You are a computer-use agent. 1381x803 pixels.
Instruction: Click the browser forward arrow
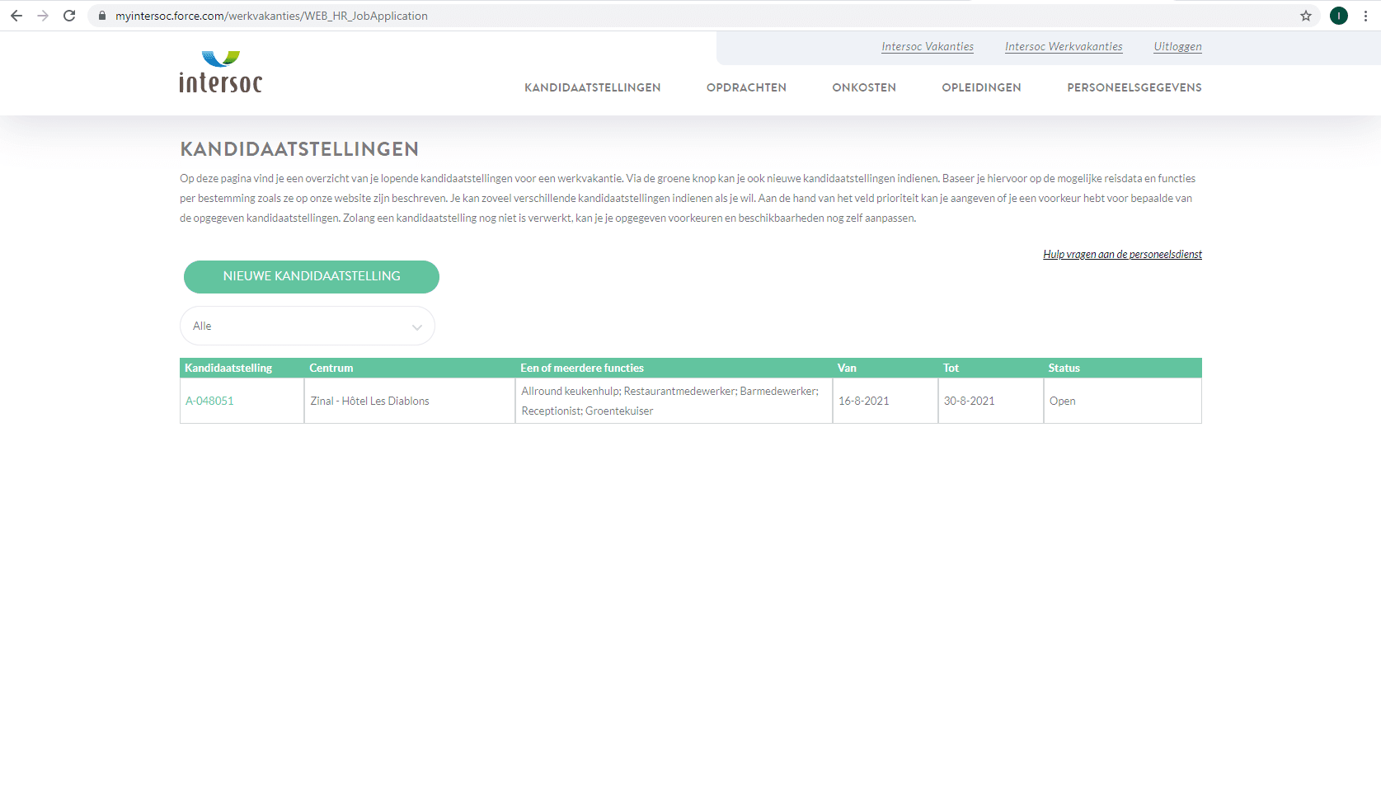[x=43, y=16]
